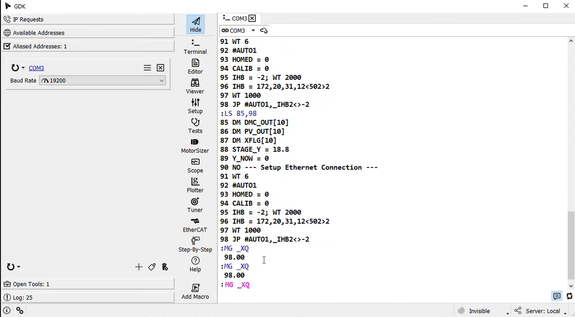The width and height of the screenshot is (575, 317).
Task: Toggle the Aliased Addresses section
Action: click(x=87, y=46)
